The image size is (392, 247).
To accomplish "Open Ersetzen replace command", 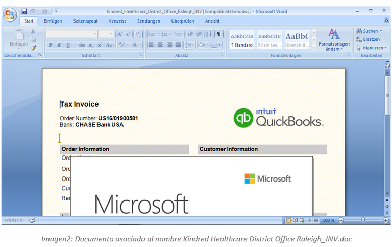I will 368,39.
